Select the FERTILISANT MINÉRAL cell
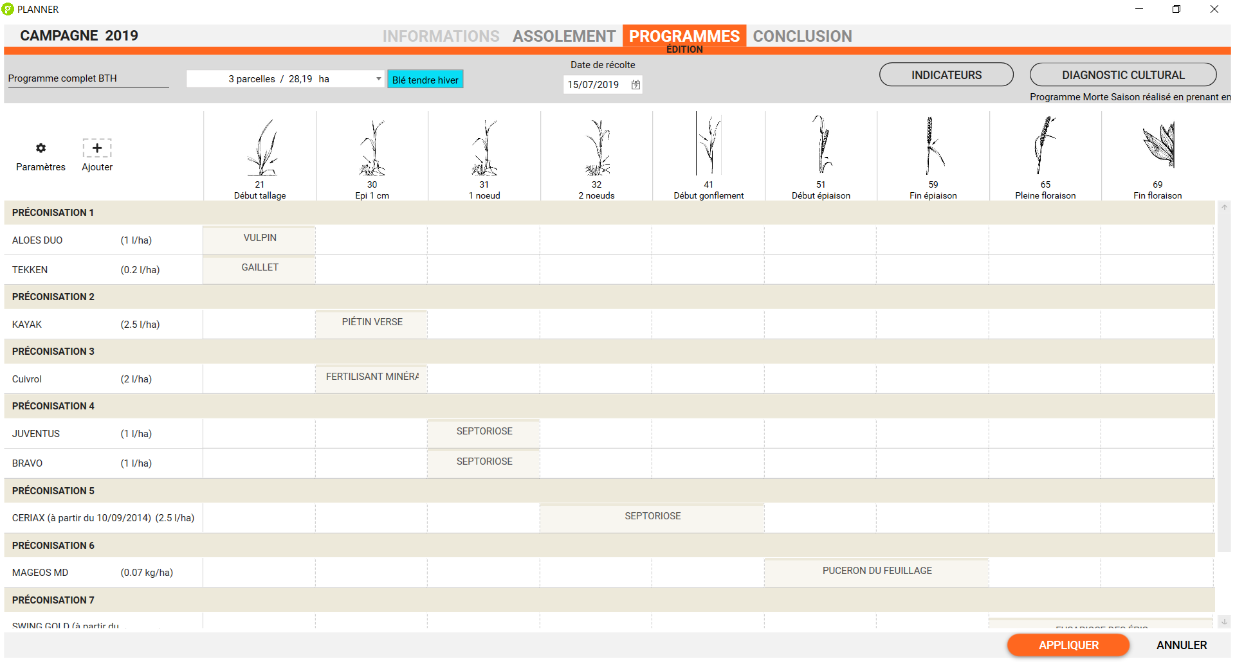The height and width of the screenshot is (662, 1235). [x=372, y=379]
